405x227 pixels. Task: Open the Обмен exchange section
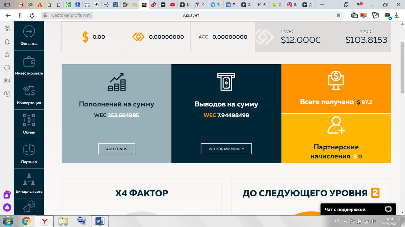[x=29, y=124]
